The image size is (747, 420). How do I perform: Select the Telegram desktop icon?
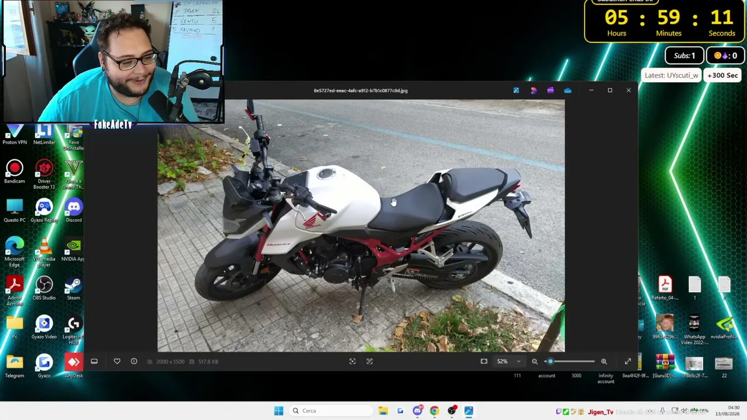coord(15,367)
